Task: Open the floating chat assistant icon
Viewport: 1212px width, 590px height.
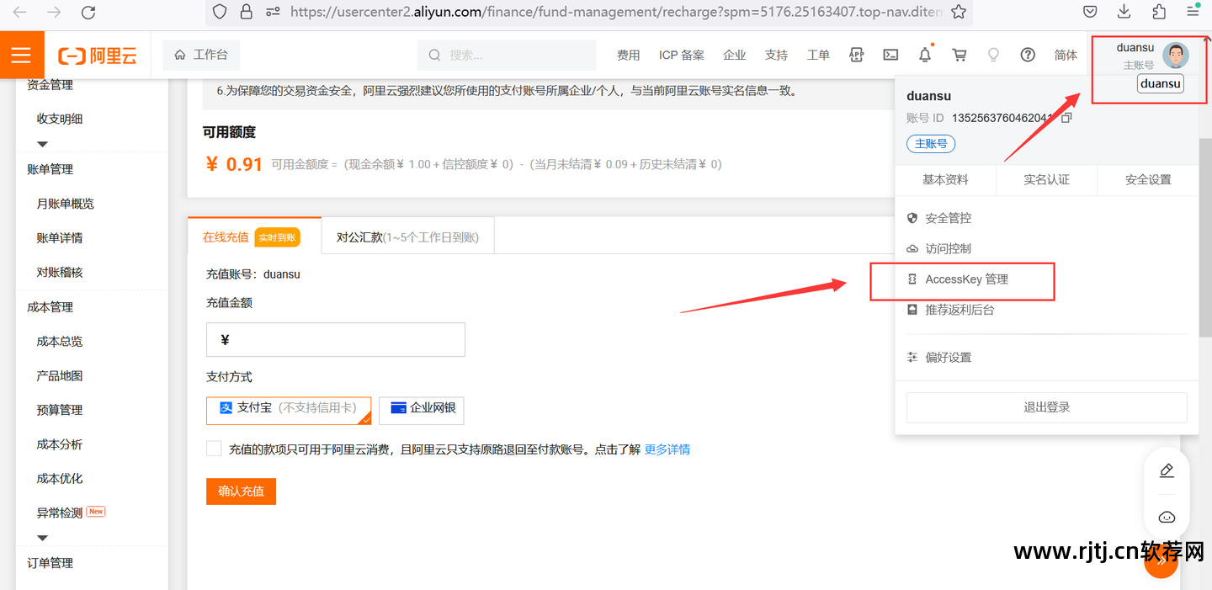Action: [x=1167, y=517]
